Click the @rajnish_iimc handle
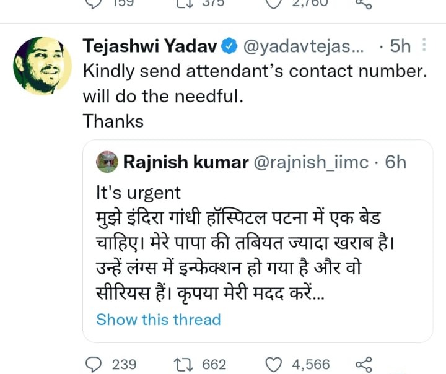This screenshot has height=374, width=446. [308, 162]
